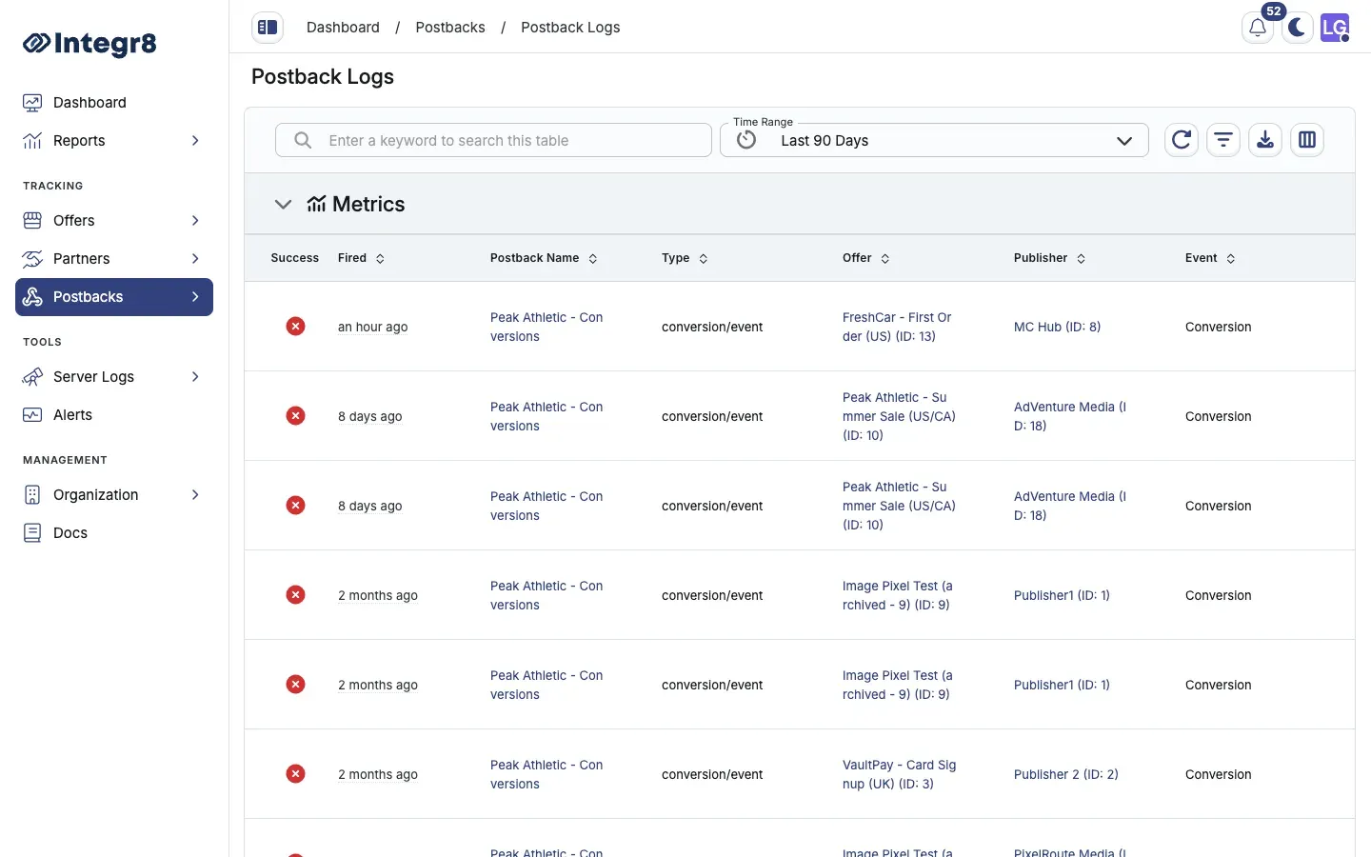Click failed status icon in FreshCar row
Viewport: 1371px width, 857px height.
click(x=296, y=327)
